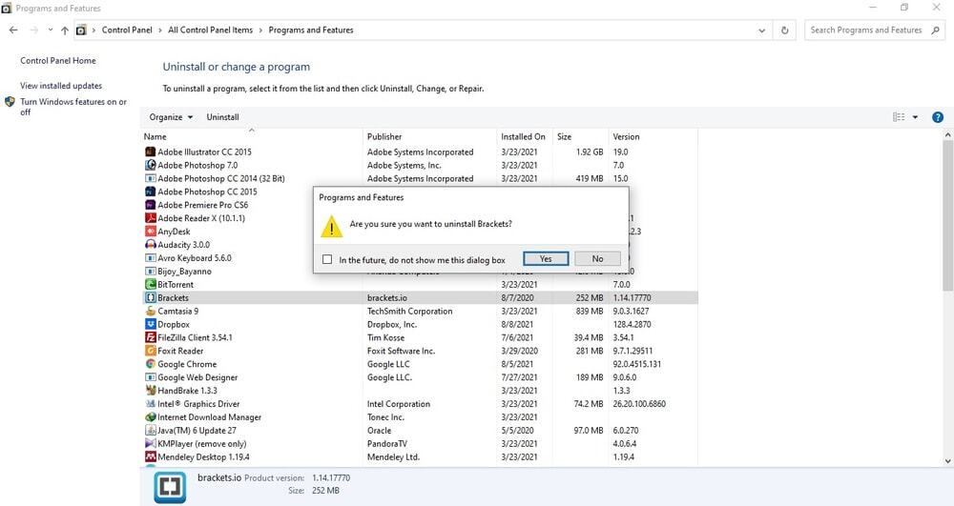954x506 pixels.
Task: Click the Adobe Illustrator CC 2015 icon
Action: [x=151, y=152]
